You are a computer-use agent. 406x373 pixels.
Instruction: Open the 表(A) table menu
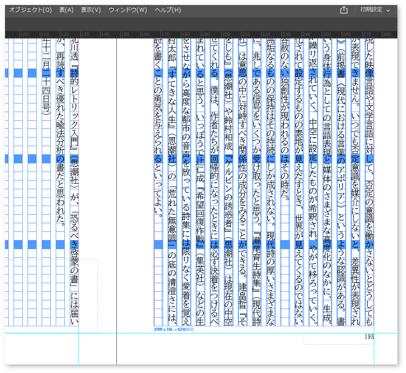[x=66, y=10]
